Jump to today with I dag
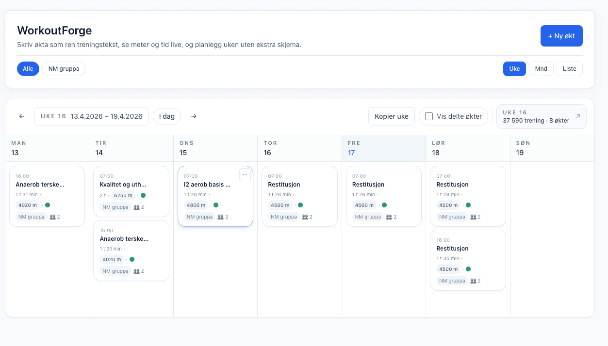 pyautogui.click(x=167, y=116)
